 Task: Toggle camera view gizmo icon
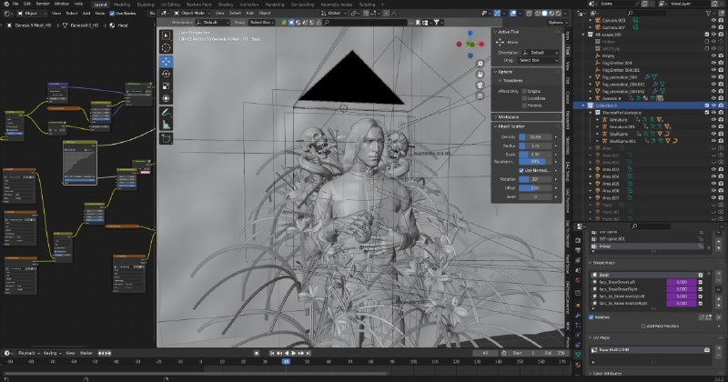(x=480, y=85)
